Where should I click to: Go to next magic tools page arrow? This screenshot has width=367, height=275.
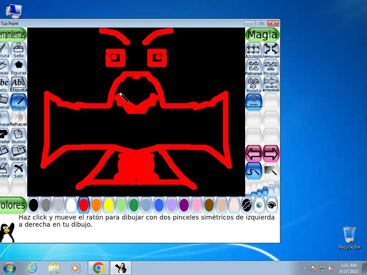(x=271, y=154)
